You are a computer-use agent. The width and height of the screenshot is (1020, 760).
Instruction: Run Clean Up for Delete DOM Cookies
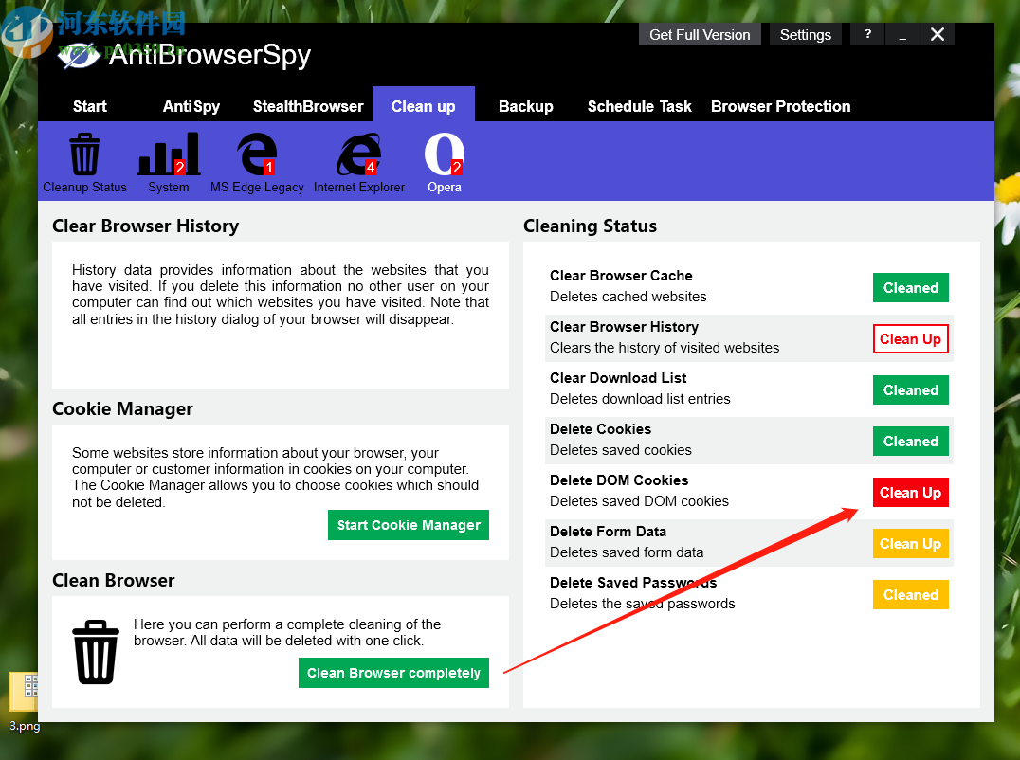click(910, 492)
